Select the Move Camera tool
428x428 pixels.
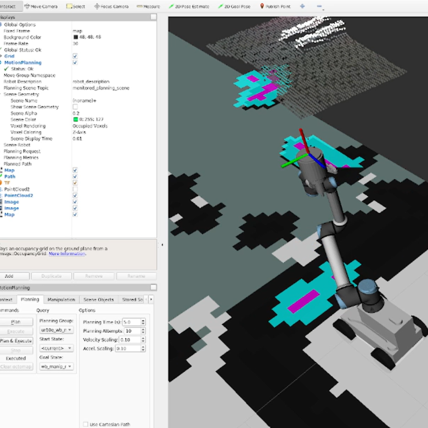[41, 6]
